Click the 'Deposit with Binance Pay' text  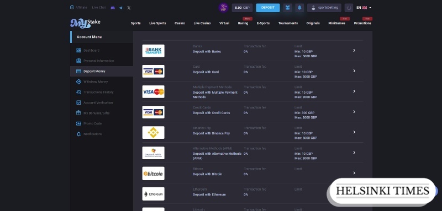212,133
